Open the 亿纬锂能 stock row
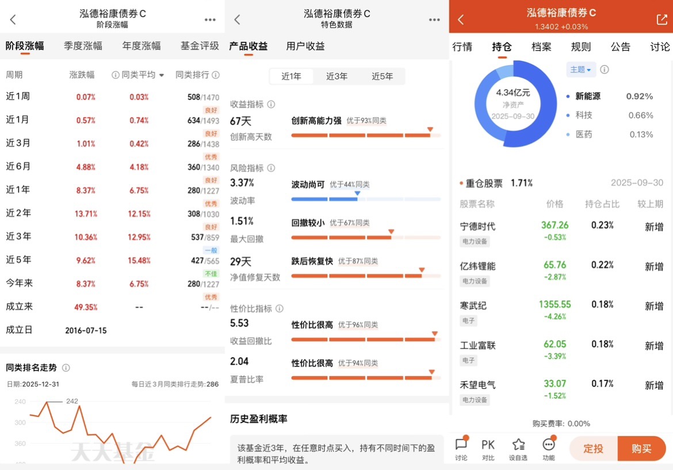673x470 pixels. point(561,272)
